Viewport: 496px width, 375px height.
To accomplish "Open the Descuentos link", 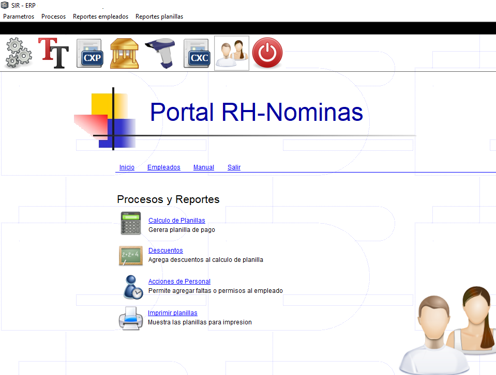I will (166, 250).
